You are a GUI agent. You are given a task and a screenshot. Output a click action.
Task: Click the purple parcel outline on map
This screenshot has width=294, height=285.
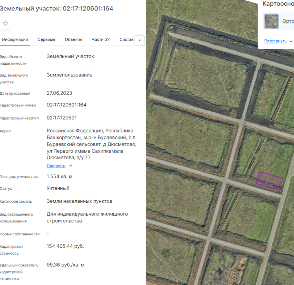269,180
